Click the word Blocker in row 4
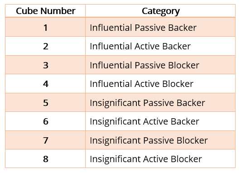Screen dimensions: 241x173 click(x=178, y=84)
